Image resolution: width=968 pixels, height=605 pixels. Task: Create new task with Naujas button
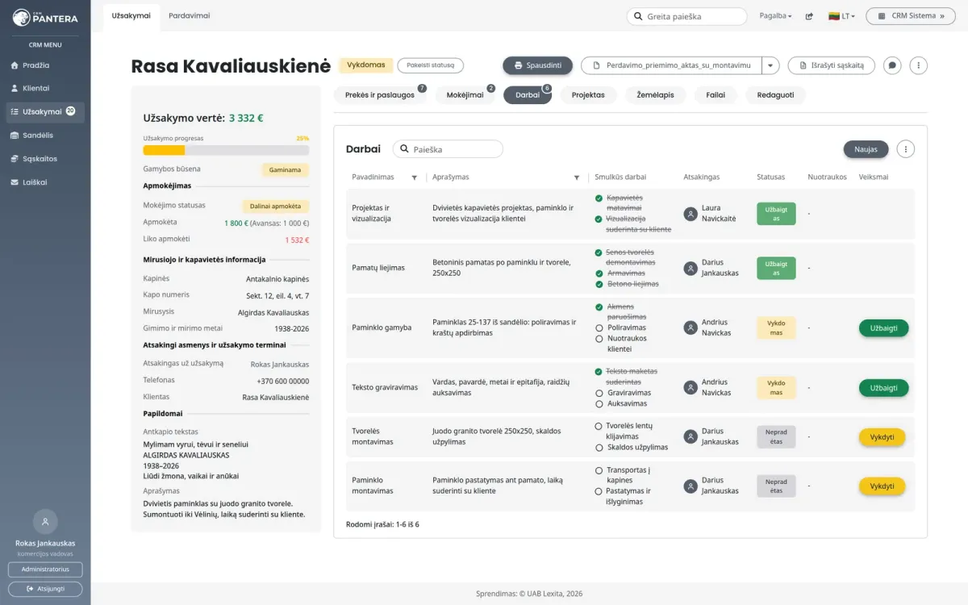(866, 149)
